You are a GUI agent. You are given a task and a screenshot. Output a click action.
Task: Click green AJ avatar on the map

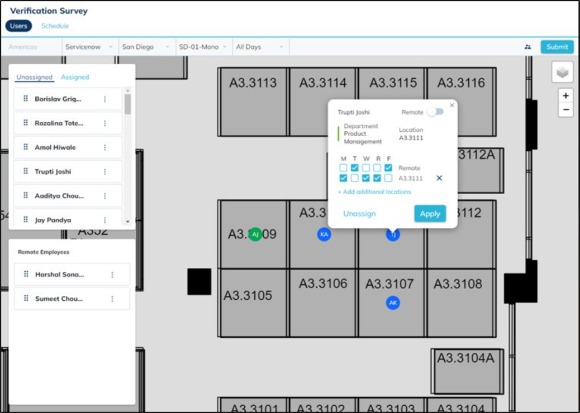pos(255,234)
